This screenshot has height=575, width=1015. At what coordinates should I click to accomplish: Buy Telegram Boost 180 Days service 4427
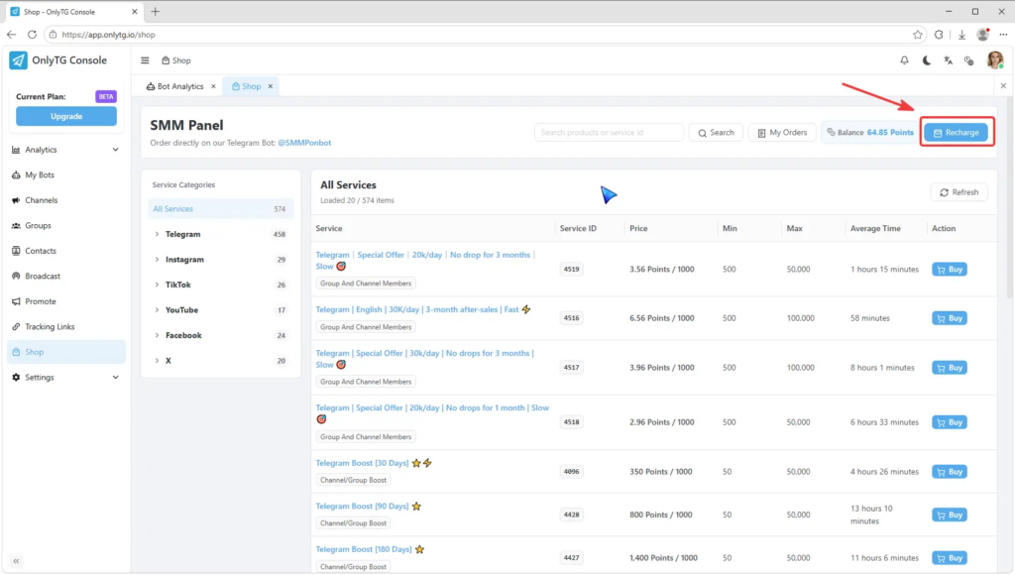click(949, 557)
